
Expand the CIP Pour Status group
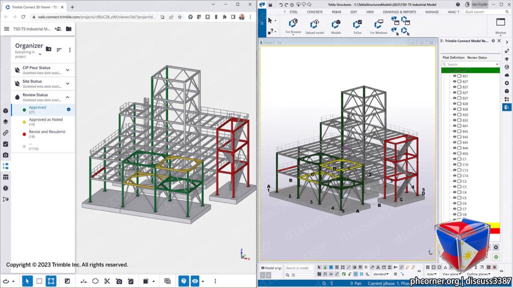point(68,70)
